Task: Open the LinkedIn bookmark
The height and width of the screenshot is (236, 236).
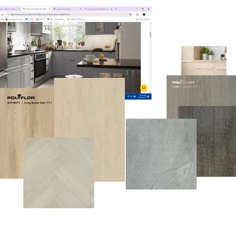Action: [x=30, y=19]
